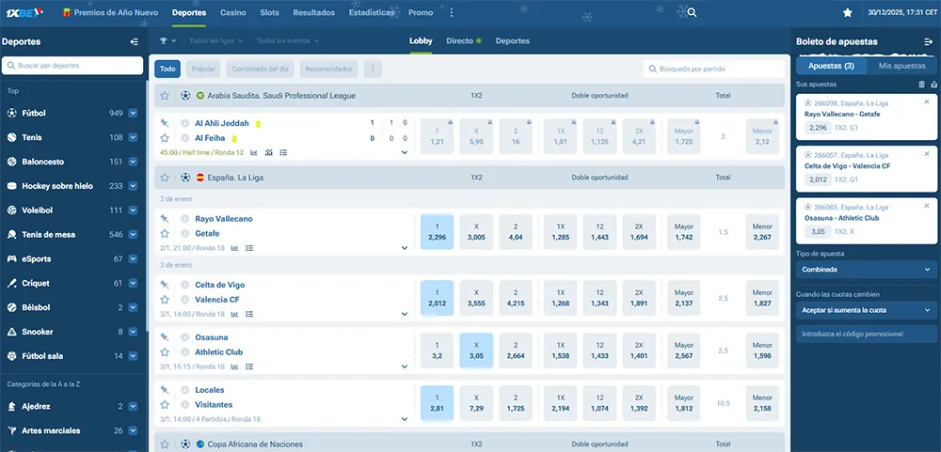
Task: Open Todos los eventos dropdown
Action: tap(287, 40)
